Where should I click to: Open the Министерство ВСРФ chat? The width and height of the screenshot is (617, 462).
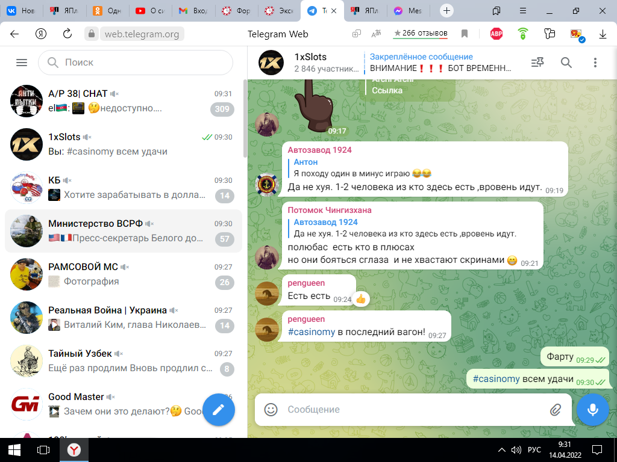[x=123, y=231]
